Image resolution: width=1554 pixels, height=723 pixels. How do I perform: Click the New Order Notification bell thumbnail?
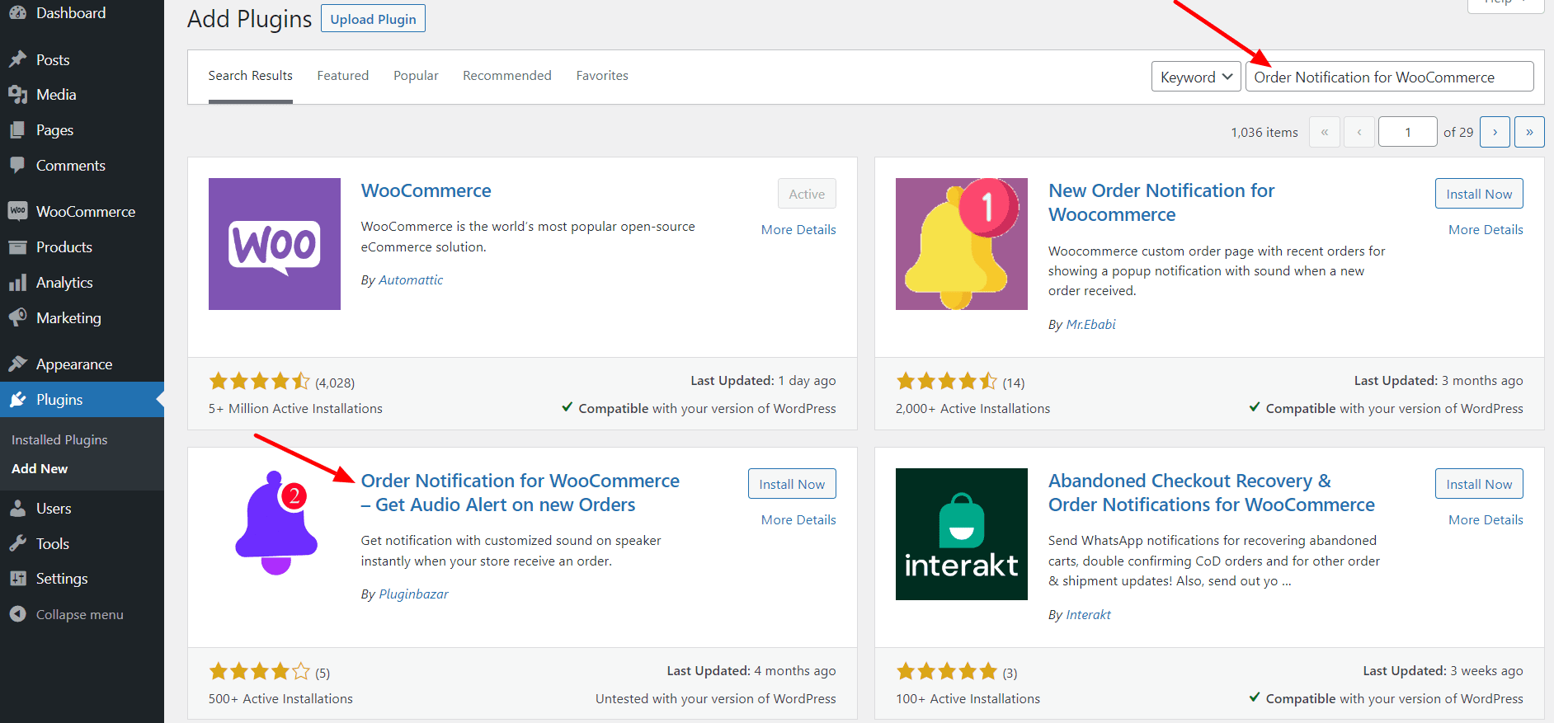pos(961,244)
